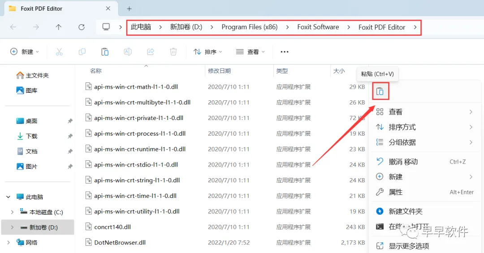Open 图库 in sidebar
Viewport: 484px width, 253px height.
coord(26,90)
